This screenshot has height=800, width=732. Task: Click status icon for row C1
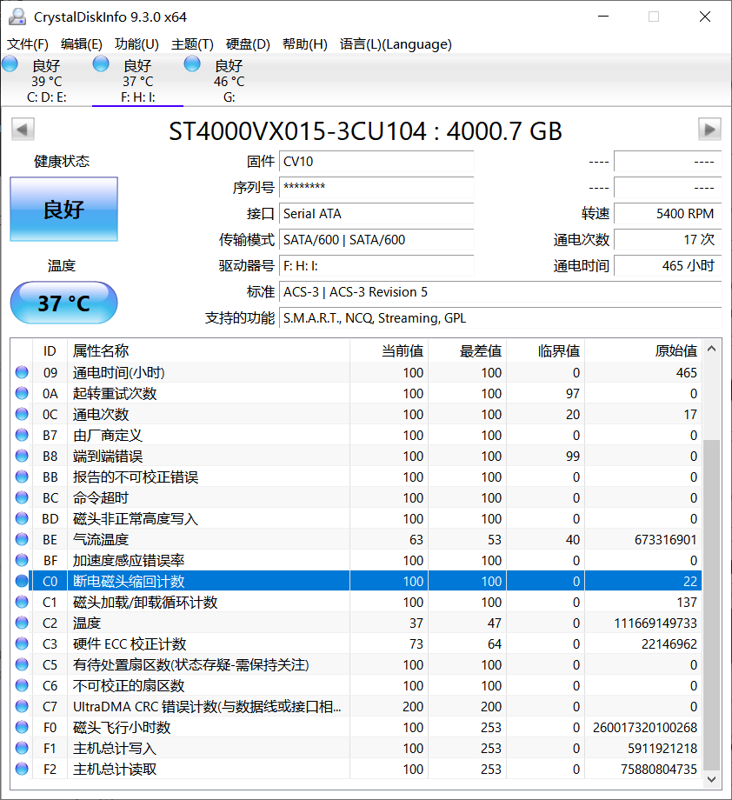(x=22, y=602)
